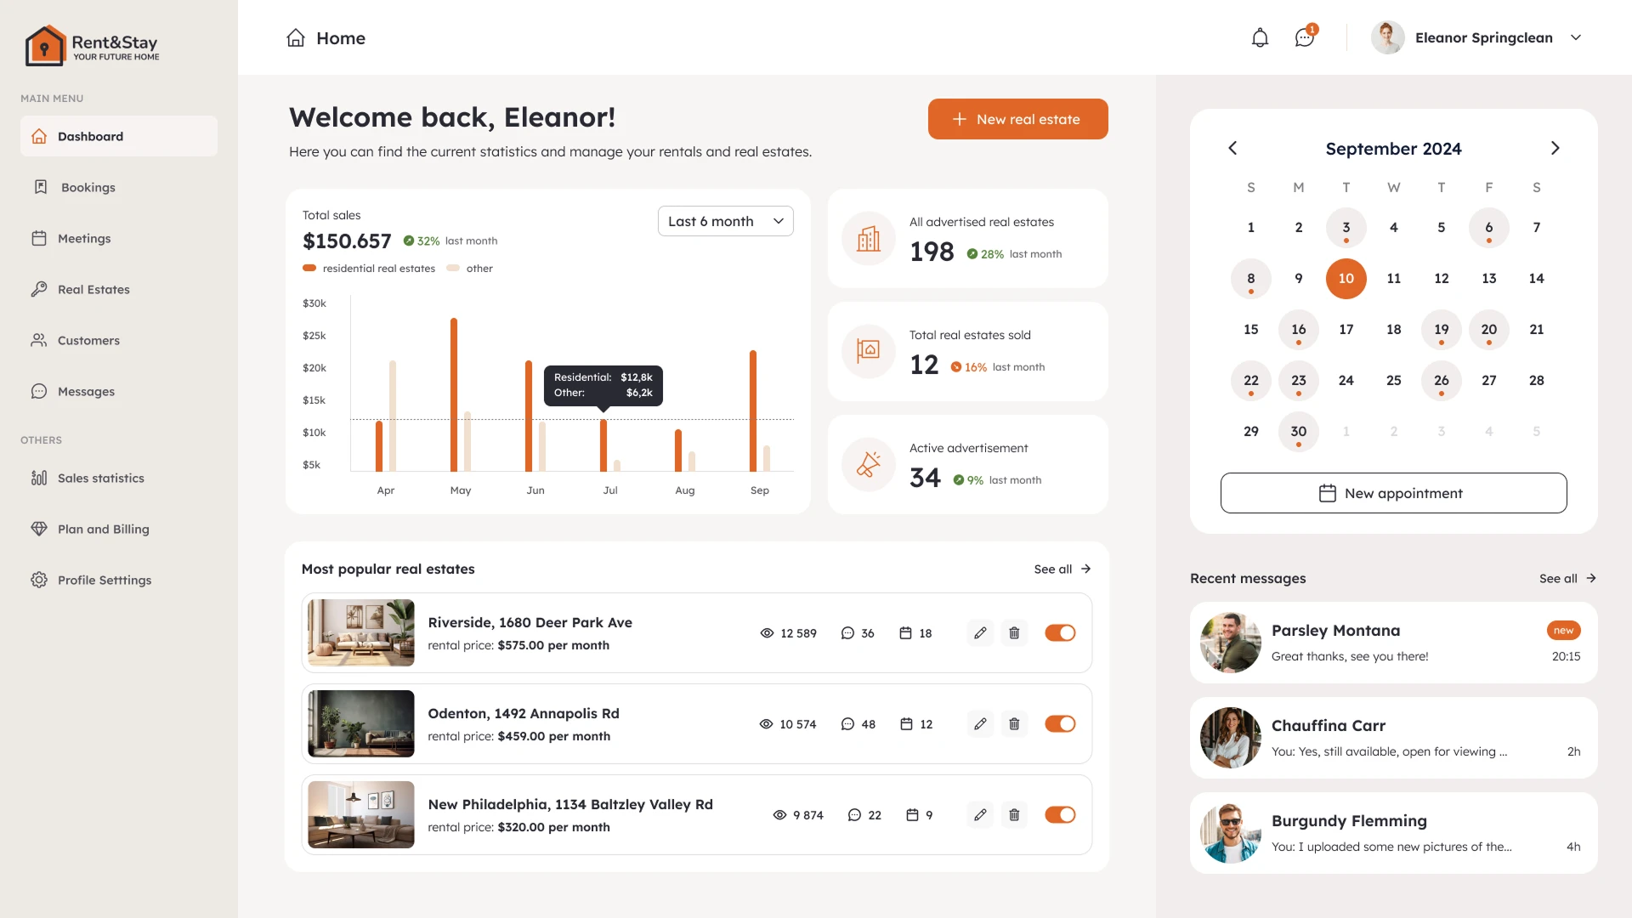Open Real Estates from the sidebar
The width and height of the screenshot is (1632, 918).
tap(93, 289)
